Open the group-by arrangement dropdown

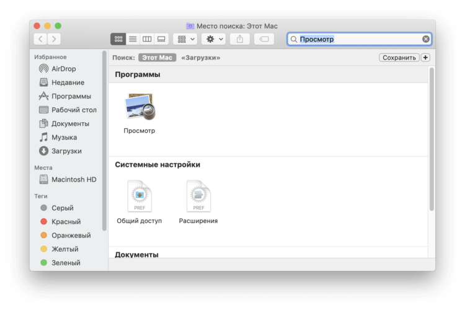point(186,39)
